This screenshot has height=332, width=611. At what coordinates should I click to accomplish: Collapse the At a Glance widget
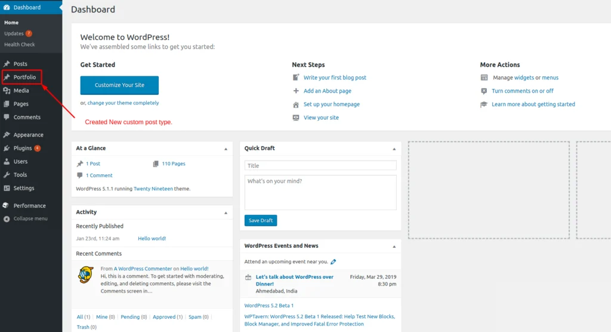tap(226, 149)
